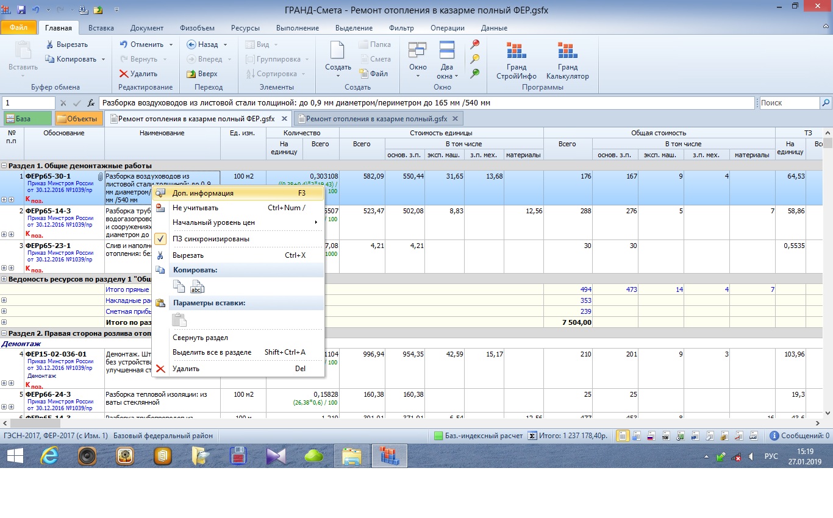Click the Поиск search field
The height and width of the screenshot is (518, 833).
788,103
